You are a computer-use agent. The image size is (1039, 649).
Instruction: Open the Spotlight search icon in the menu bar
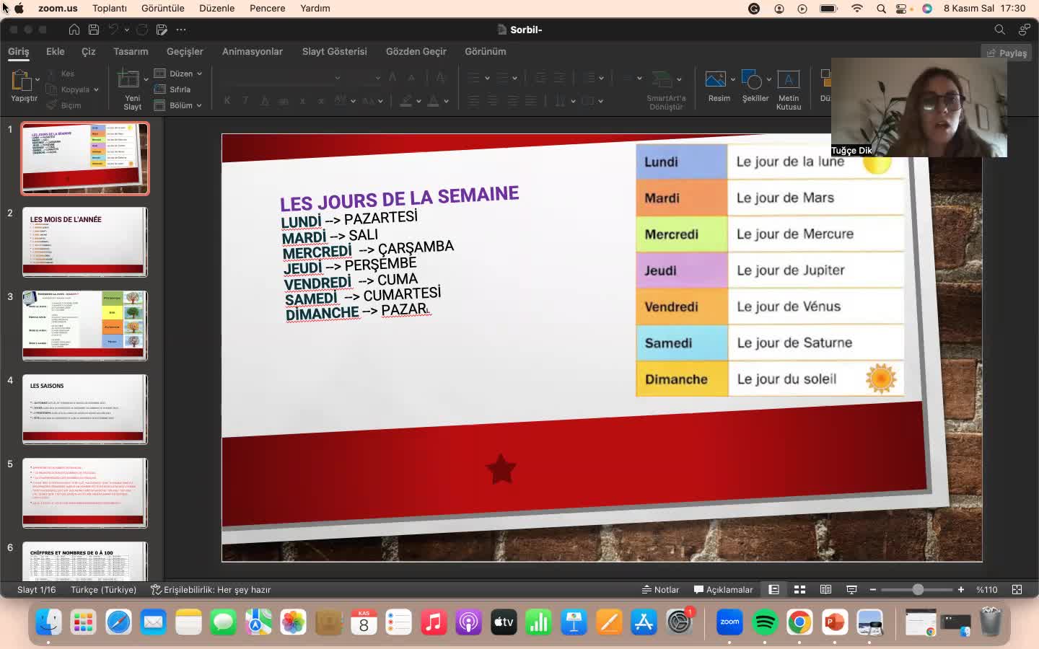click(881, 9)
